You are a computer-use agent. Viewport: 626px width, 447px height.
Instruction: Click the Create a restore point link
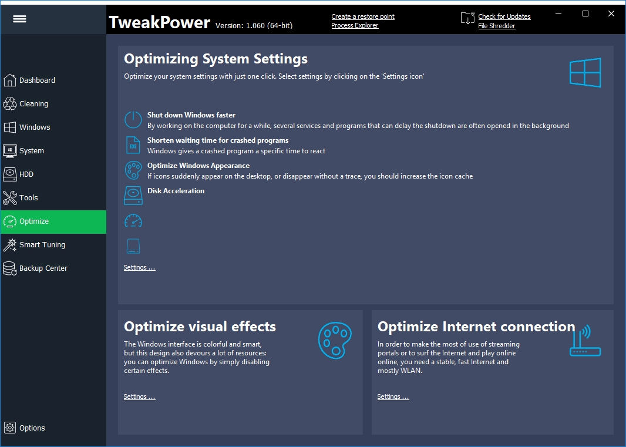click(x=362, y=16)
